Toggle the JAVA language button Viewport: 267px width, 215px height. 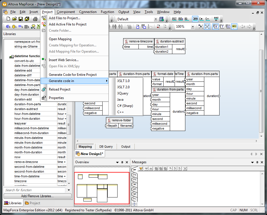point(195,19)
